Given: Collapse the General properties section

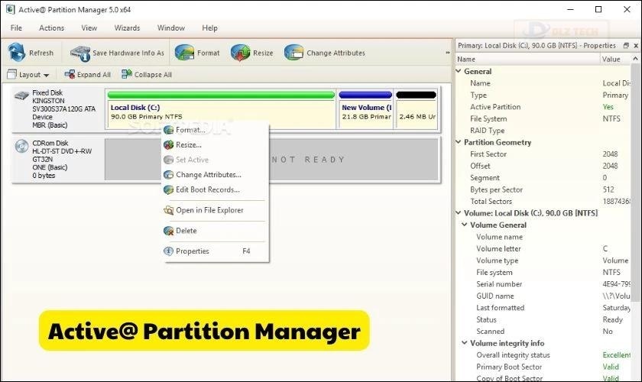Looking at the screenshot, I should (459, 71).
